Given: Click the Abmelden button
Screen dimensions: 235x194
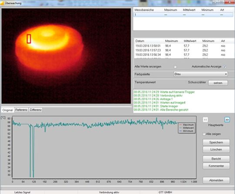Looking at the screenshot, I should tap(216, 180).
